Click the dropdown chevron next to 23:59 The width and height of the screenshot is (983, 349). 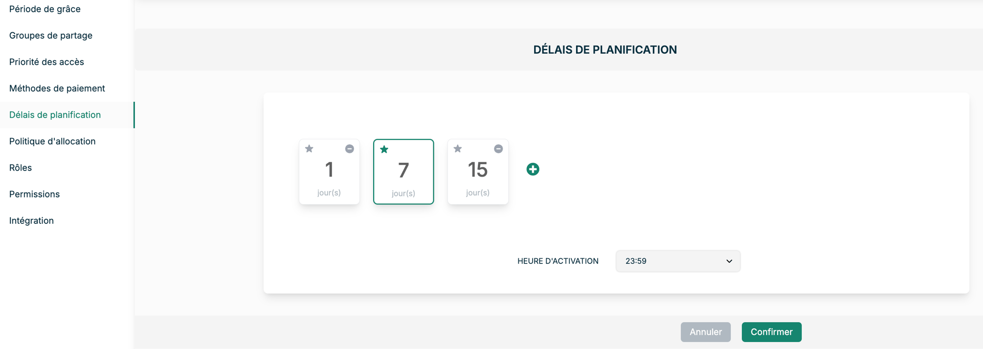click(x=729, y=261)
